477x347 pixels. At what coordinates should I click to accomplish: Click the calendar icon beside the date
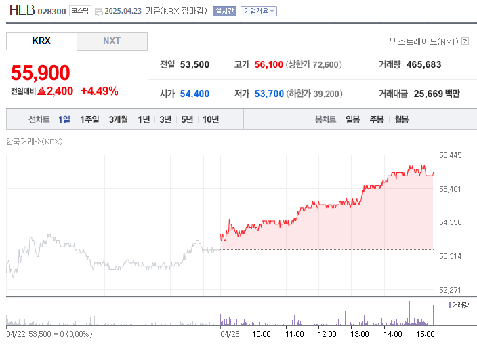pyautogui.click(x=98, y=12)
